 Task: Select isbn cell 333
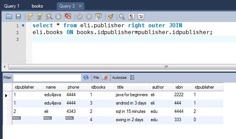point(183,120)
